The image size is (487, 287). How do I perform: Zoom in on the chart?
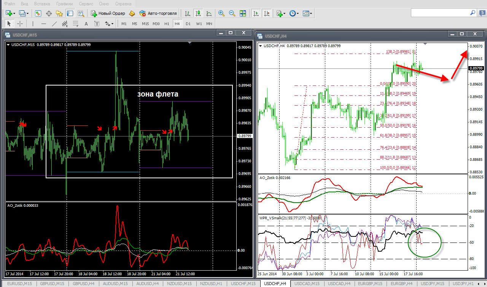point(221,13)
